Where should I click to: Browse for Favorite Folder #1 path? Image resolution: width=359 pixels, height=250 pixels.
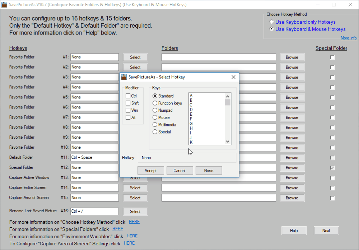click(292, 57)
